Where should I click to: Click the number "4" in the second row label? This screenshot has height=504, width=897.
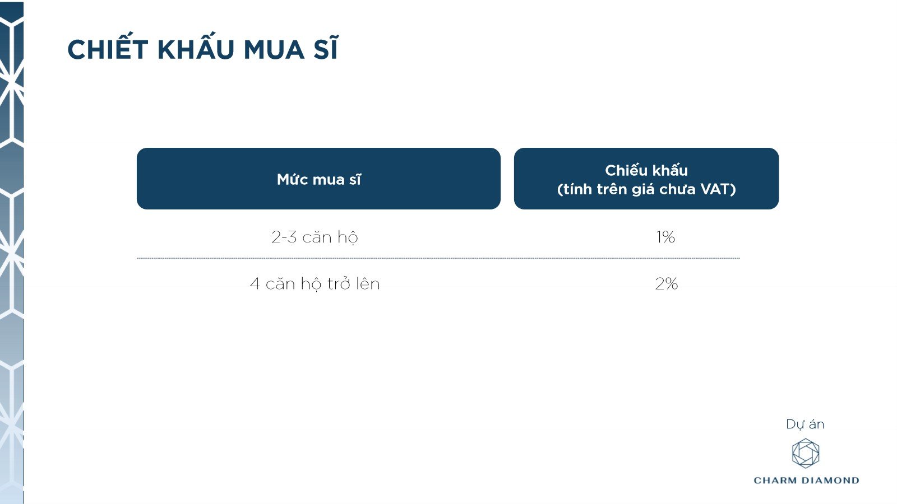click(255, 284)
